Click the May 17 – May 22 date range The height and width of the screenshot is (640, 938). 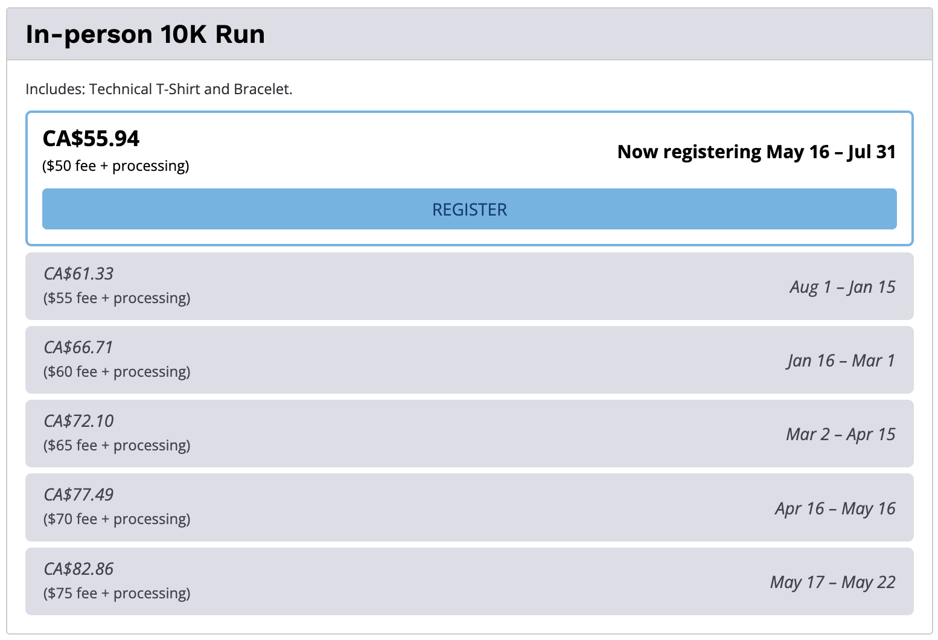(833, 582)
